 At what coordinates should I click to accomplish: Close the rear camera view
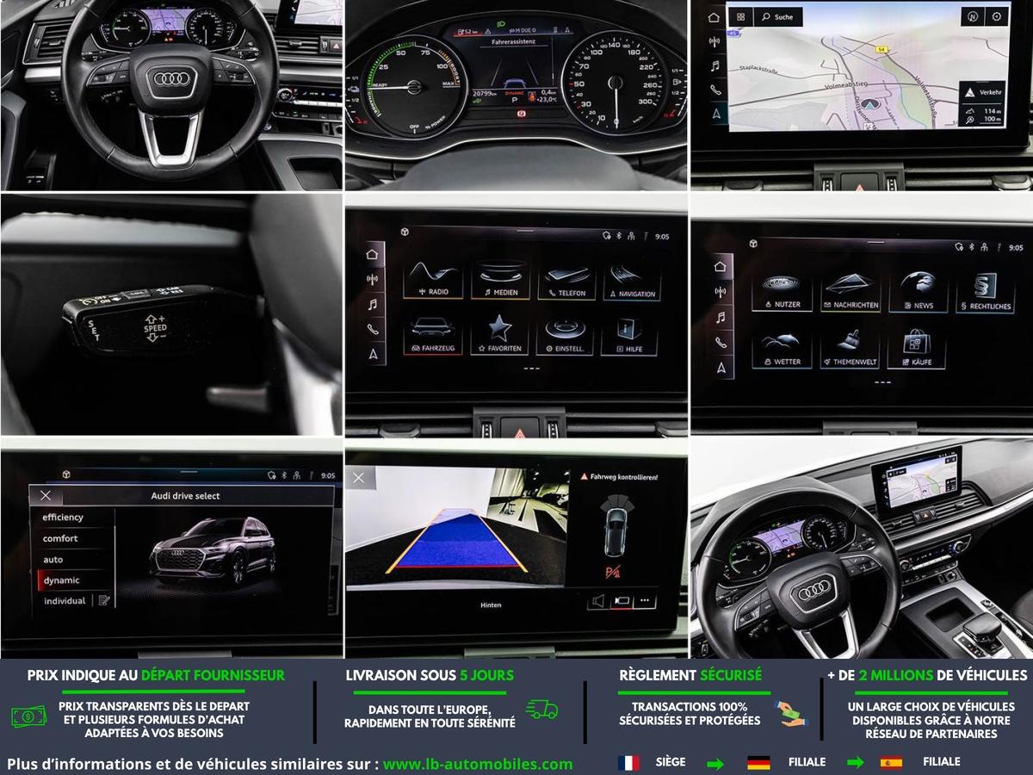coord(359,478)
